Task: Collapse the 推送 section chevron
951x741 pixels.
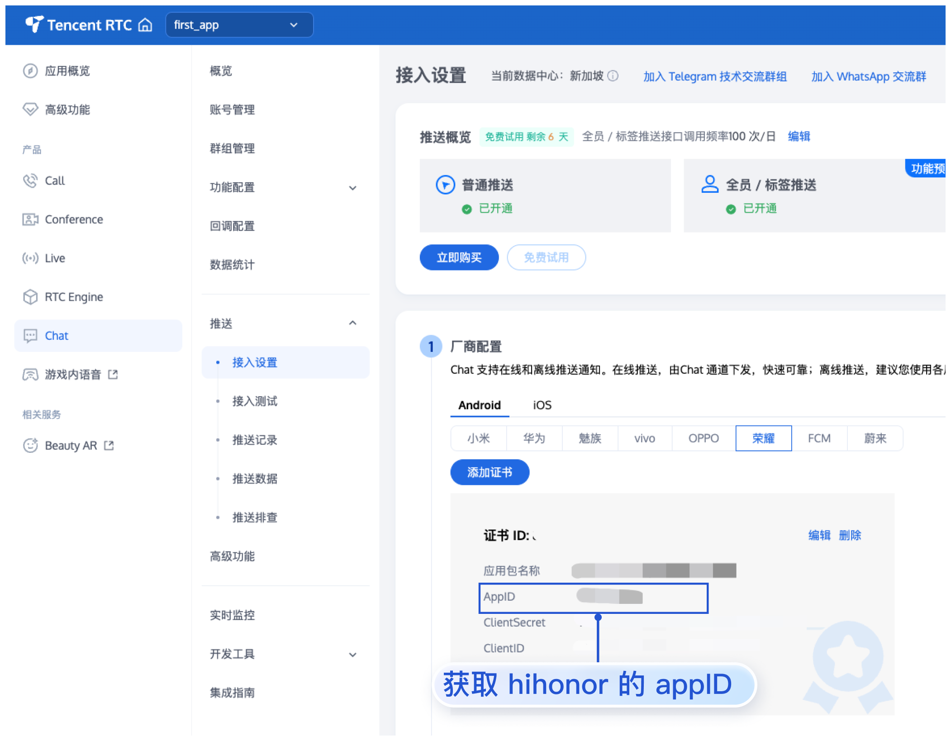Action: [x=353, y=323]
